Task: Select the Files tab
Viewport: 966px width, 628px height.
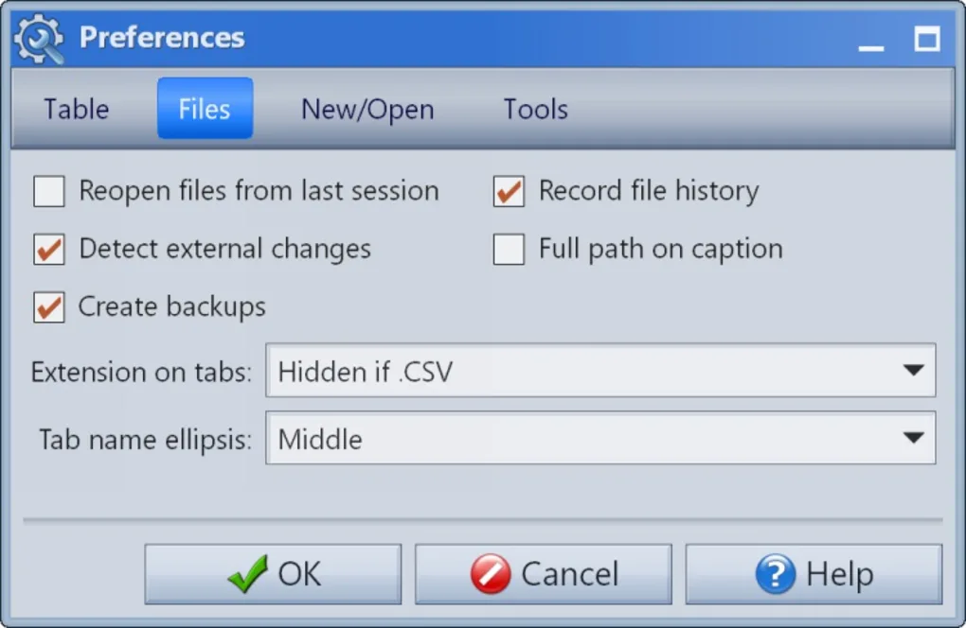Action: pyautogui.click(x=205, y=109)
